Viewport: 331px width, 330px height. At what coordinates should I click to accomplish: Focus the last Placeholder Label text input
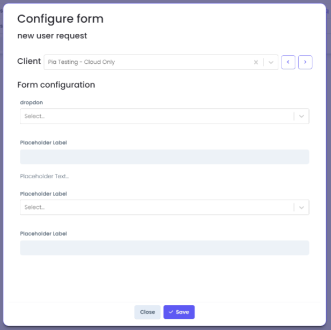pos(165,247)
